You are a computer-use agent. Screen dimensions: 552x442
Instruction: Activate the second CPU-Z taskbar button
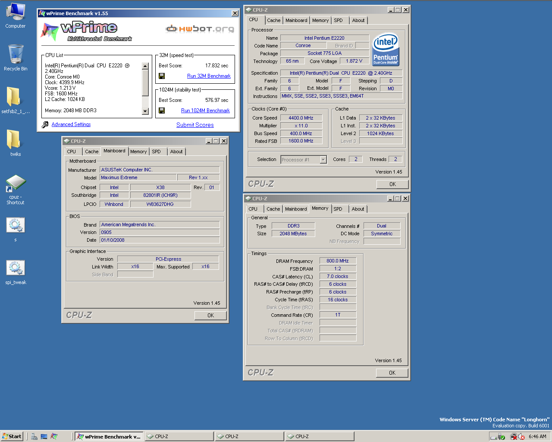click(x=249, y=436)
